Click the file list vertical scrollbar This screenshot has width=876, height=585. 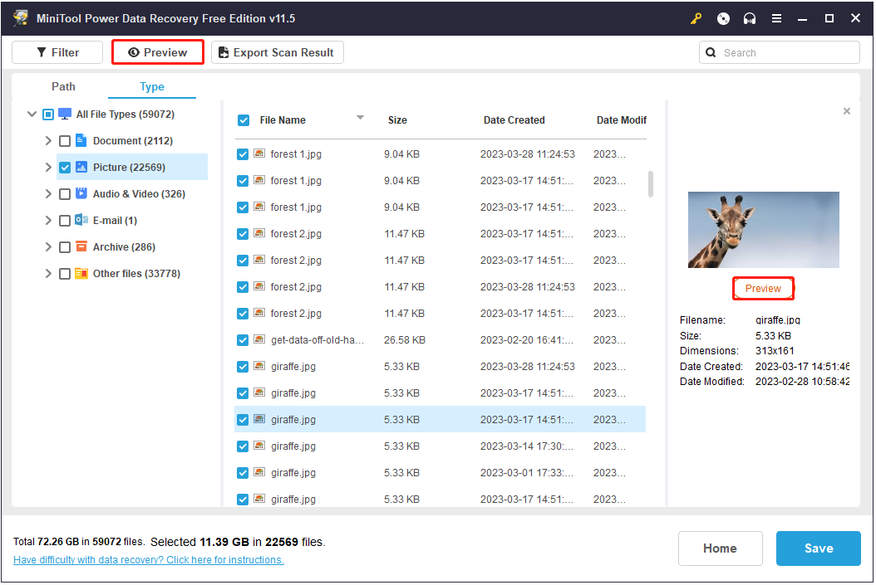pos(650,184)
